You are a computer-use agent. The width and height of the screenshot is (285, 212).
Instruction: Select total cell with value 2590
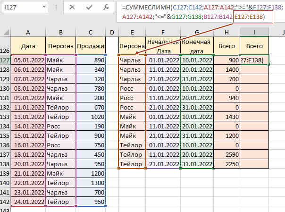point(226,154)
